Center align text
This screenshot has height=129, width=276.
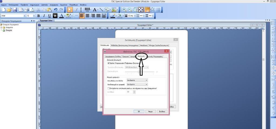click(87, 16)
